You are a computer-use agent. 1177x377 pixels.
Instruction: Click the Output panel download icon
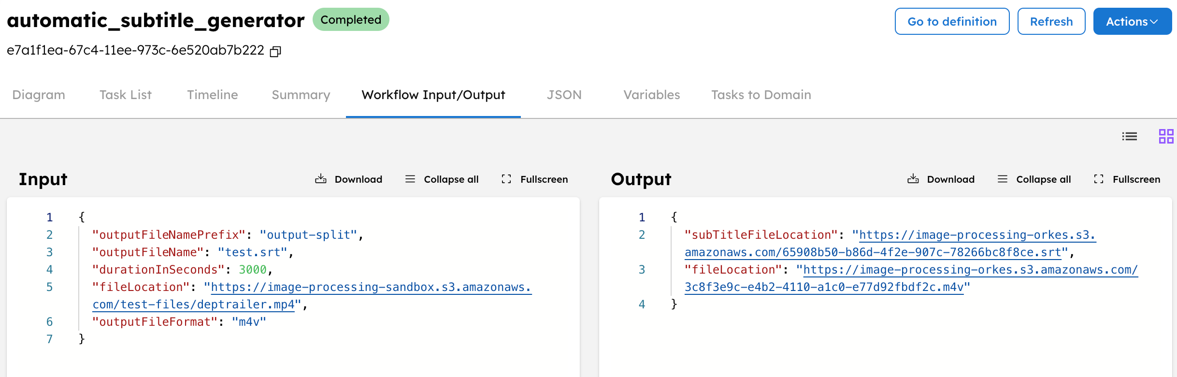tap(913, 179)
